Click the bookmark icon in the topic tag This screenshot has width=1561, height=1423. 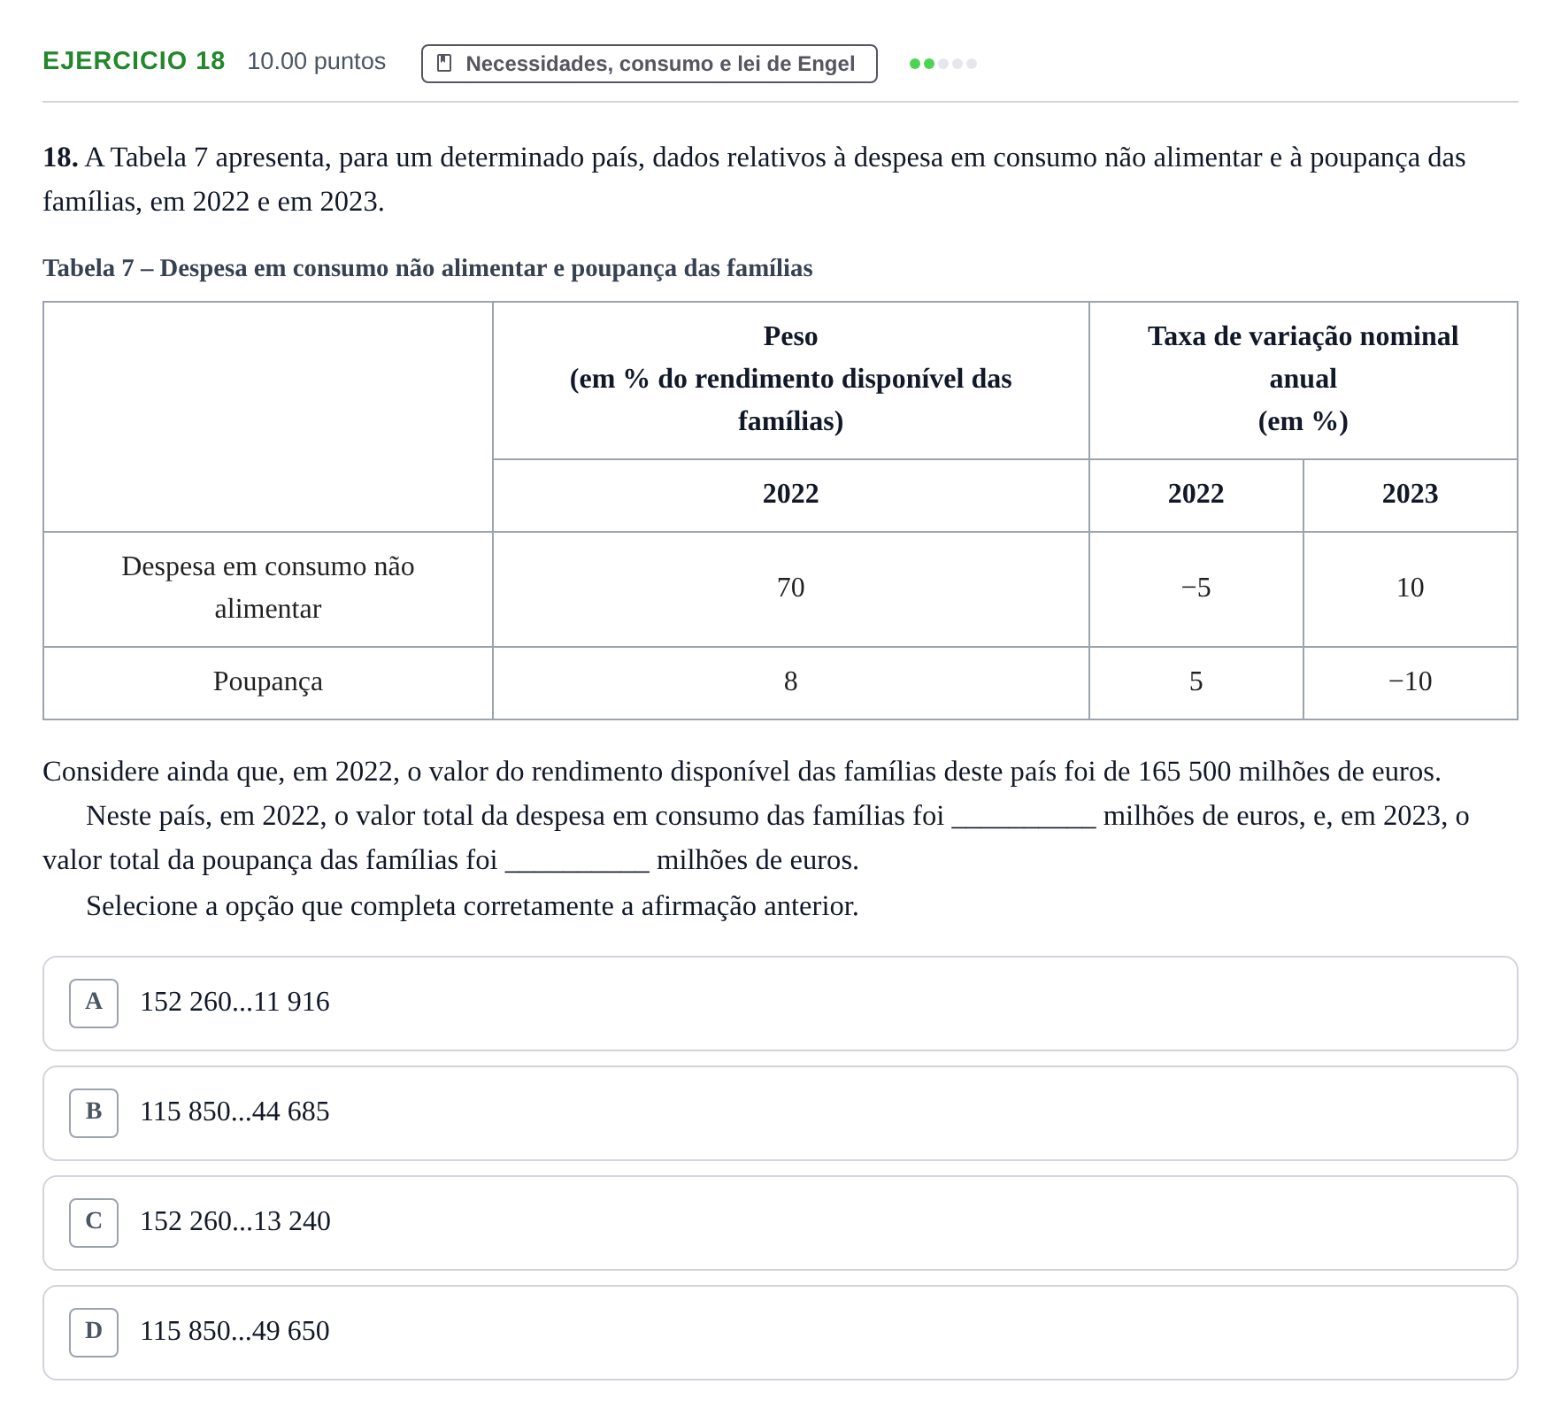tap(444, 64)
